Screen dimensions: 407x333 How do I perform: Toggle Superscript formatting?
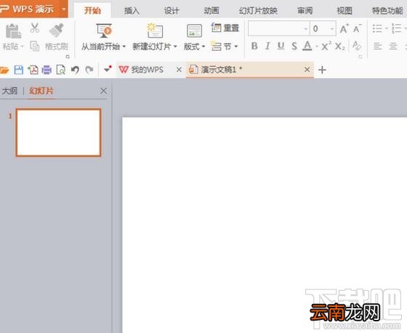click(326, 46)
